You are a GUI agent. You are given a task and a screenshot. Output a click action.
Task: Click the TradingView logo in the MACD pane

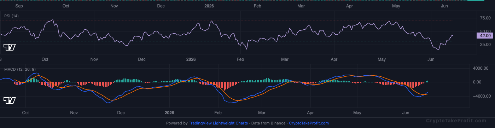[x=10, y=100]
